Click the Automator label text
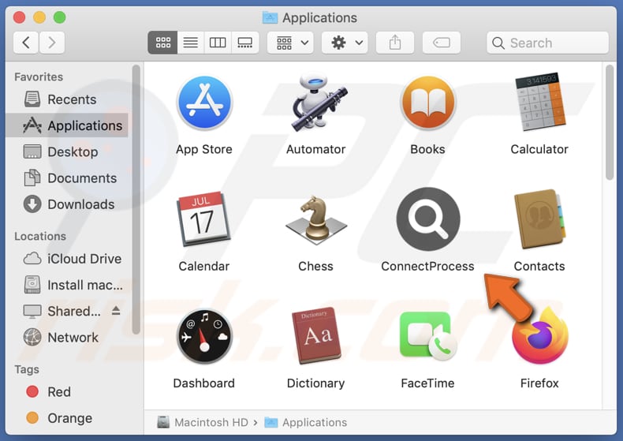 [316, 149]
